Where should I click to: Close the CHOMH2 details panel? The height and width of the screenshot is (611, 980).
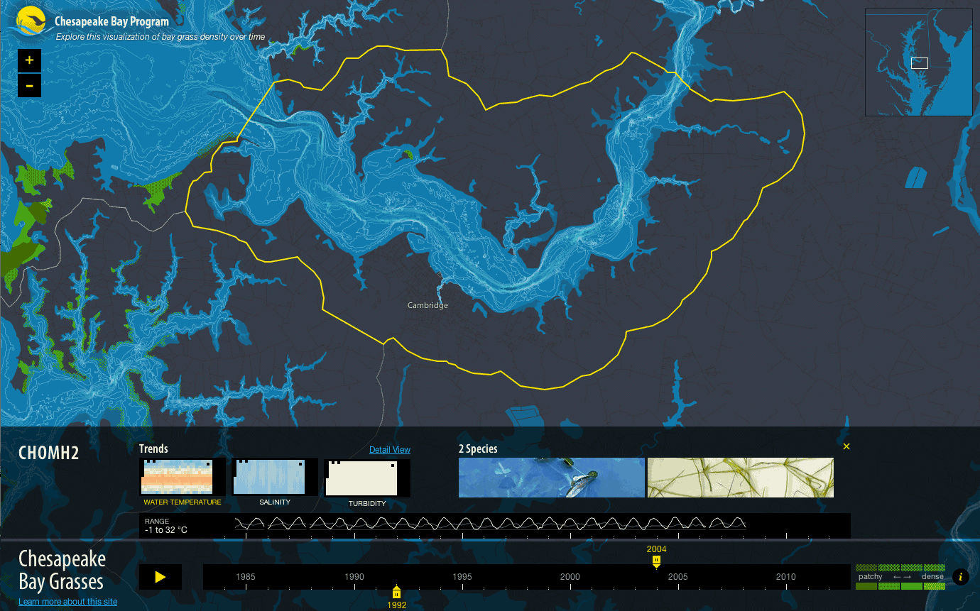846,446
